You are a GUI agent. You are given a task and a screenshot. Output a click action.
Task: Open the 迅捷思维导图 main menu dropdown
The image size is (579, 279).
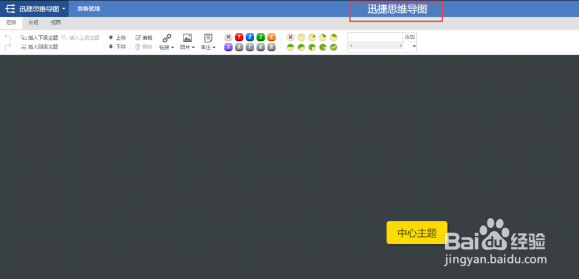coord(34,9)
